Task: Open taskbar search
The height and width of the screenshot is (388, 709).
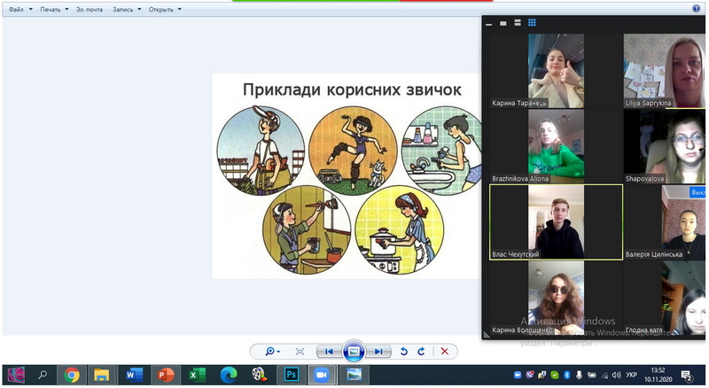Action: click(x=43, y=375)
